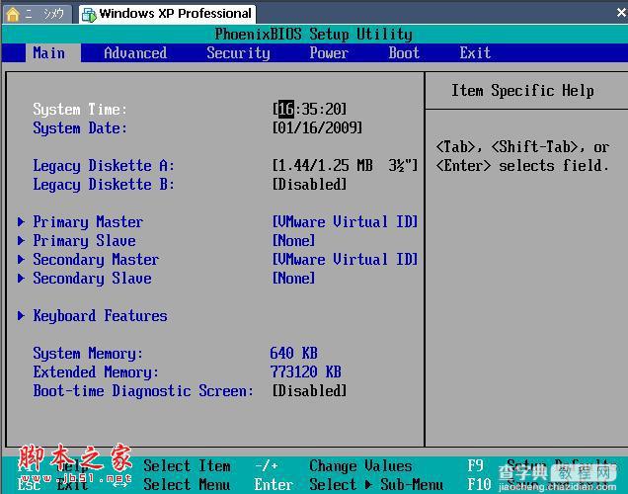Click the Legacy Diskette B label

pyautogui.click(x=104, y=185)
